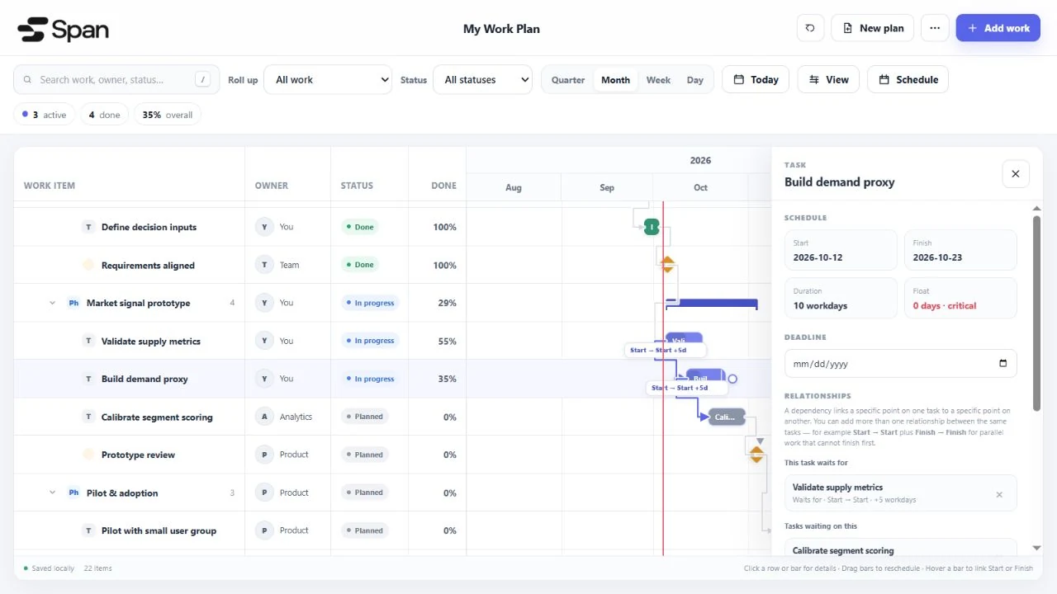Click the Market signal prototype summary bar
The height and width of the screenshot is (594, 1057).
click(x=711, y=304)
